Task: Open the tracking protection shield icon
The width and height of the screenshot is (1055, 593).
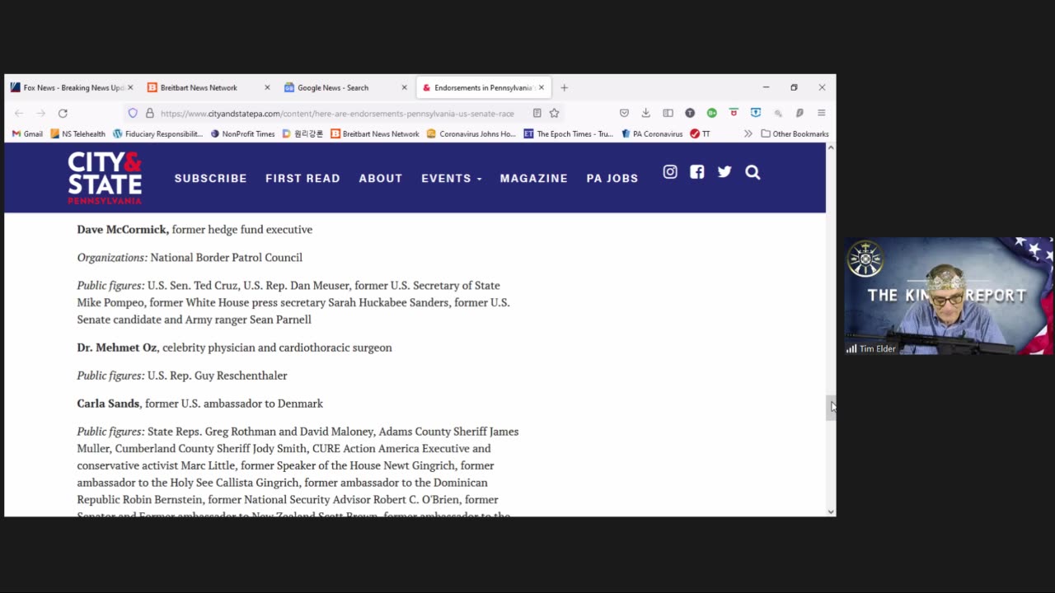Action: (133, 113)
